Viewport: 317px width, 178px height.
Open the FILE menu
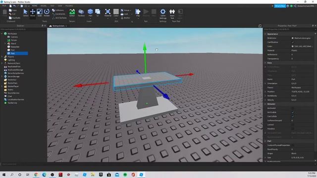4,6
